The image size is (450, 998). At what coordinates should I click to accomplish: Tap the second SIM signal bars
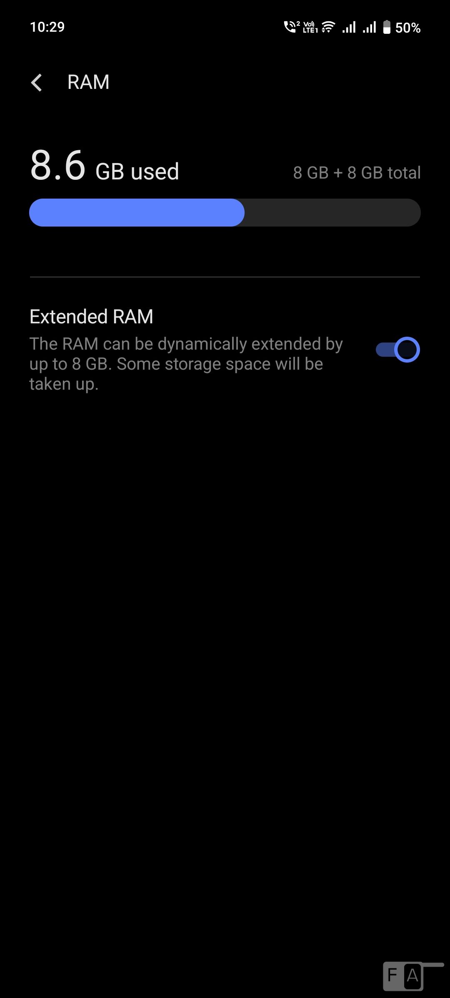click(370, 27)
